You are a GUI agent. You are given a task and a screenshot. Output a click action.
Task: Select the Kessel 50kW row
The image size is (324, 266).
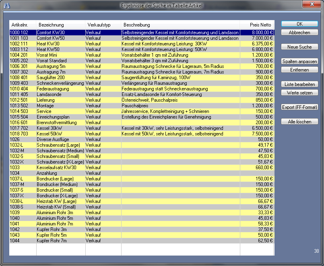pos(142,134)
